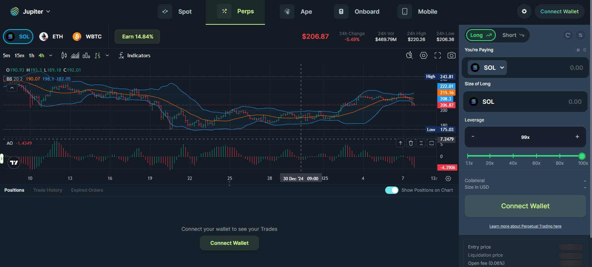The height and width of the screenshot is (267, 592).
Task: Select the ETH market
Action: point(51,37)
